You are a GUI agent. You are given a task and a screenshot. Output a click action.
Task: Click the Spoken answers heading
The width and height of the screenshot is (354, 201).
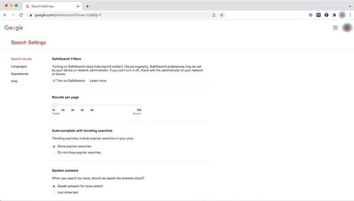[x=65, y=170]
